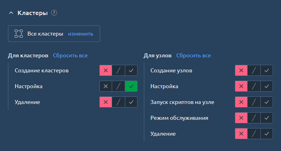This screenshot has width=281, height=151.
Task: Click the Кластеры section title
Action: point(33,13)
